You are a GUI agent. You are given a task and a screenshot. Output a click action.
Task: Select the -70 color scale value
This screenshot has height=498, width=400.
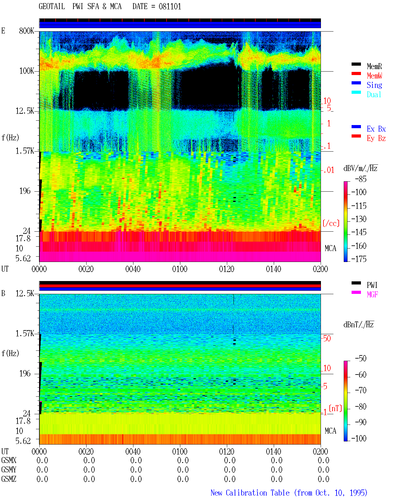tap(361, 390)
